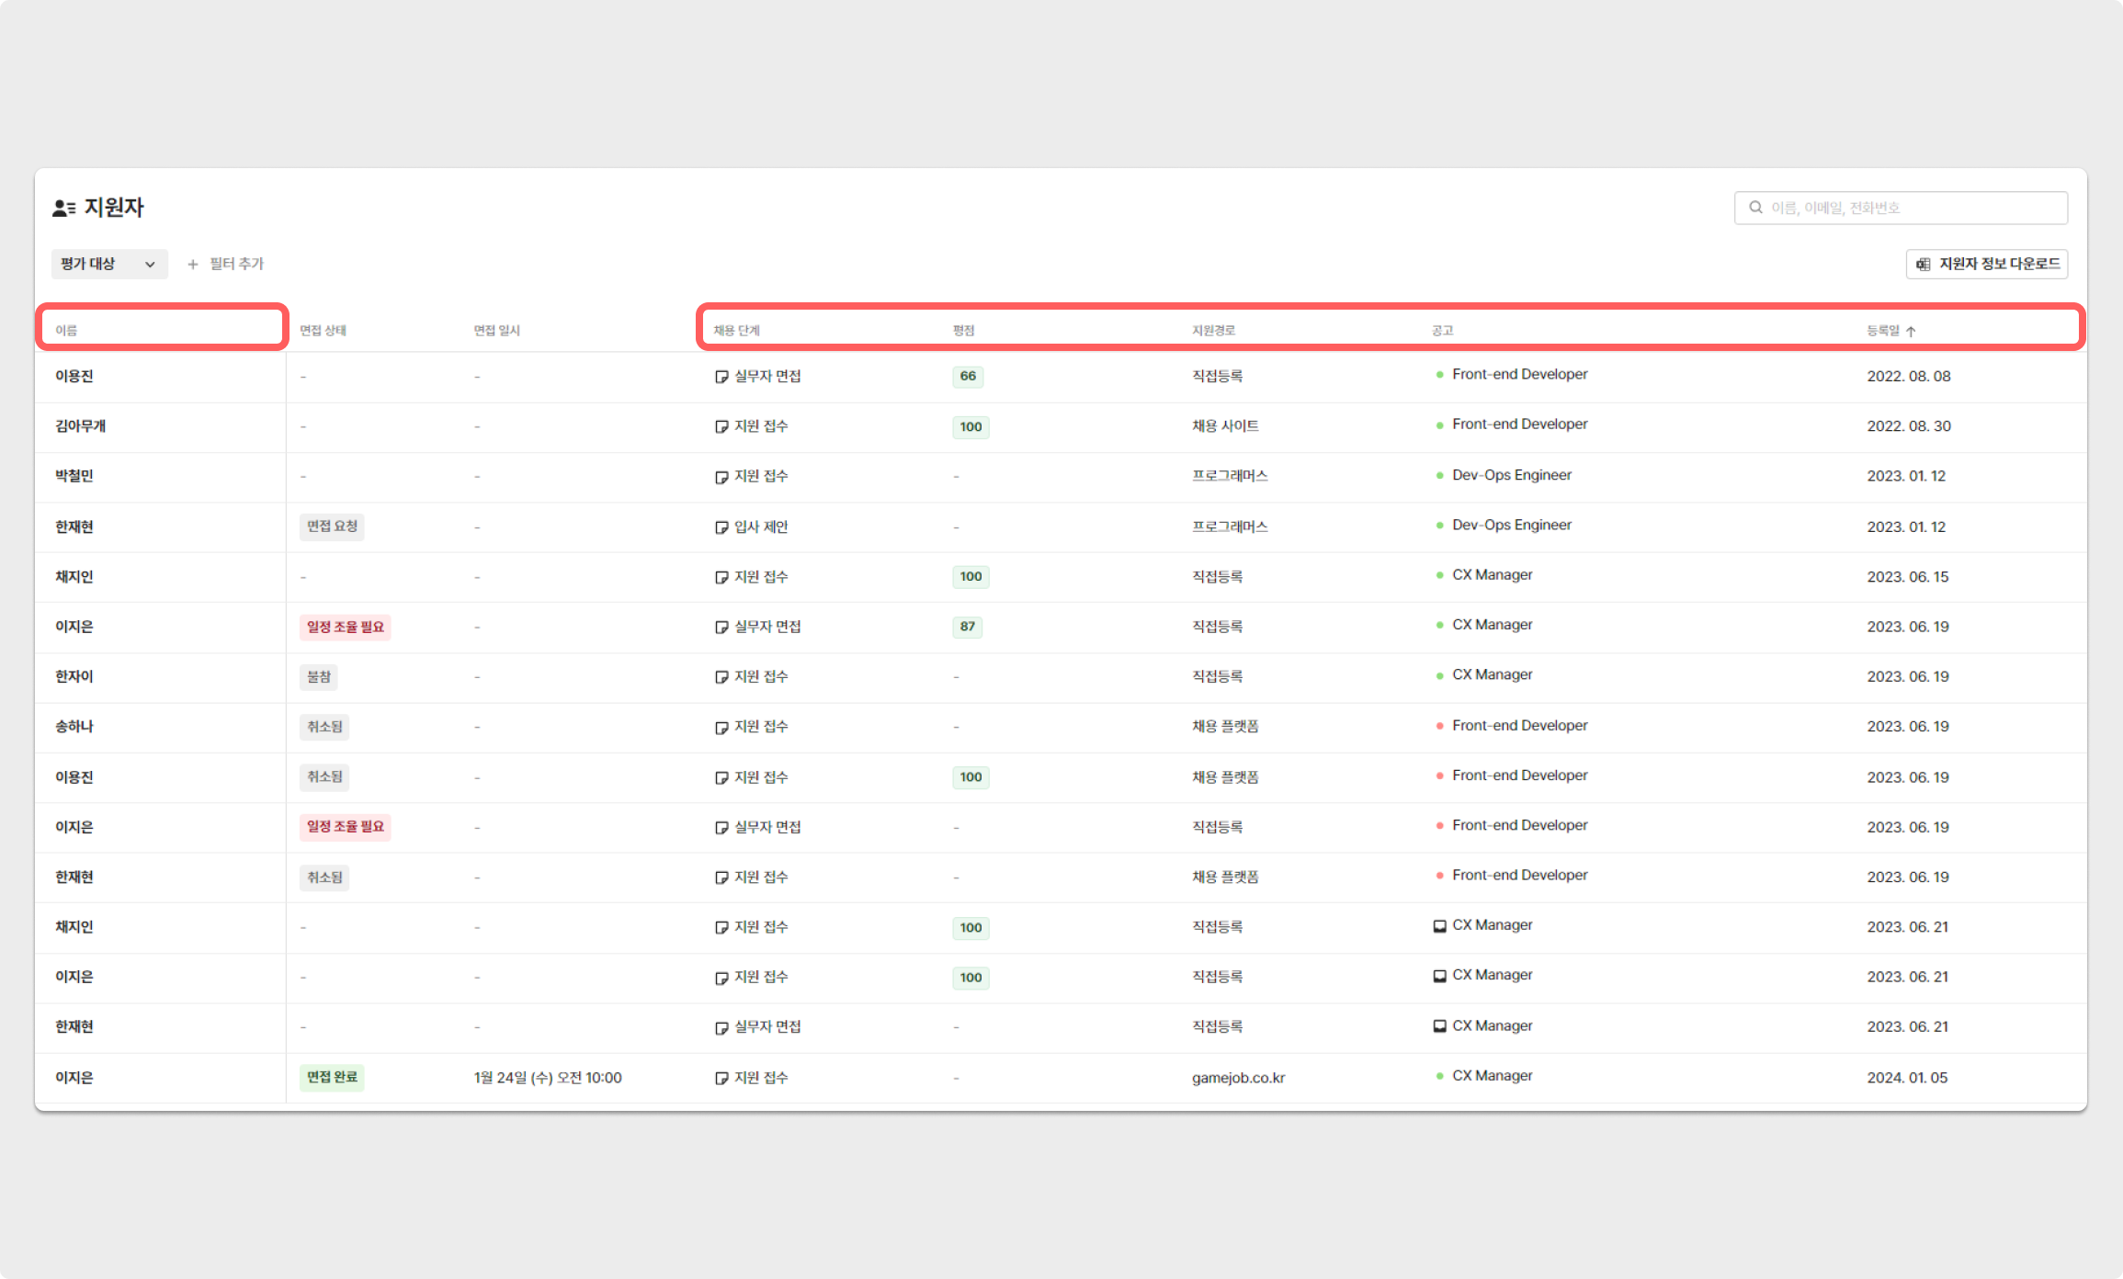The image size is (2123, 1279).
Task: Click the 채용 단계 column header
Action: [736, 331]
